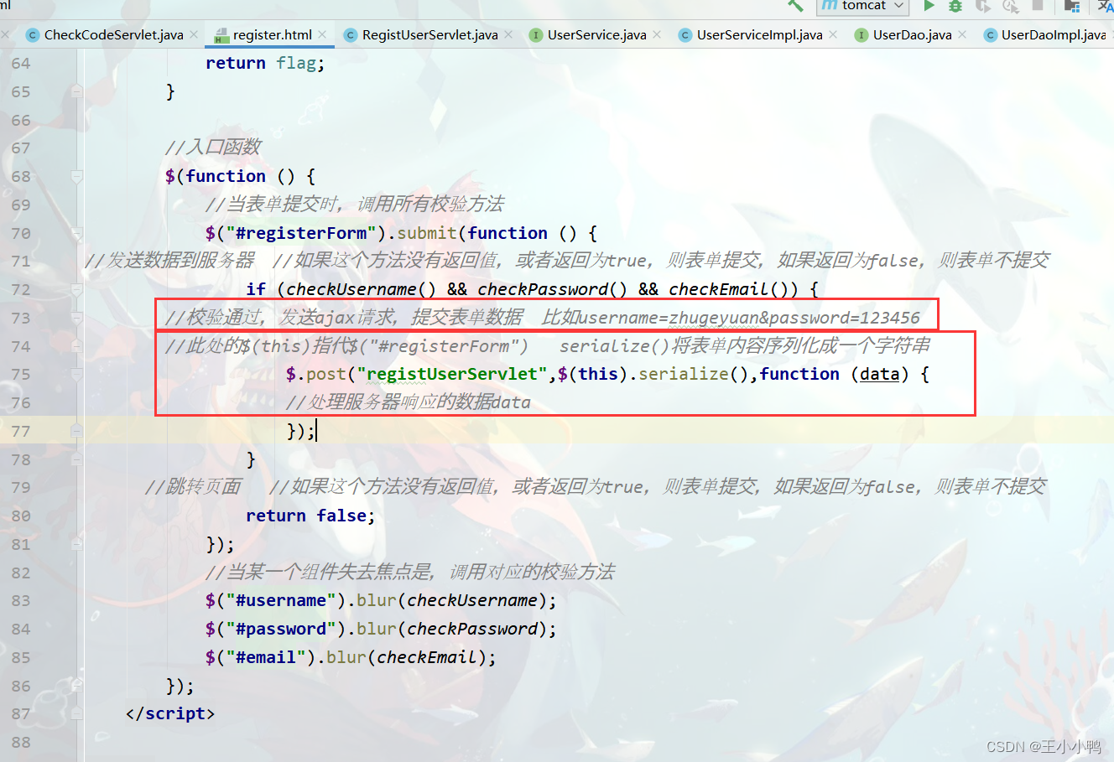Click the "#registerForm" selector on line 70
1114x762 pixels.
pyautogui.click(x=301, y=234)
